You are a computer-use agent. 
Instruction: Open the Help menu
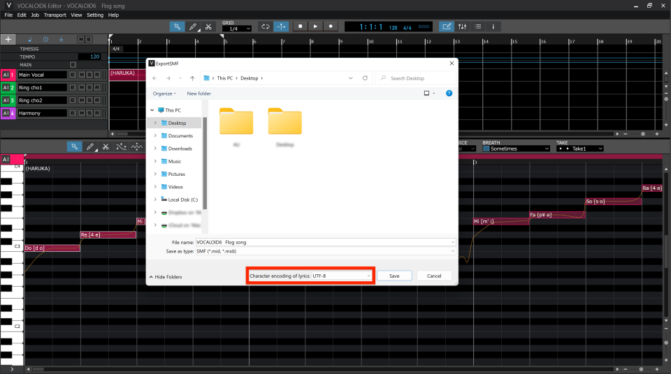click(x=113, y=15)
